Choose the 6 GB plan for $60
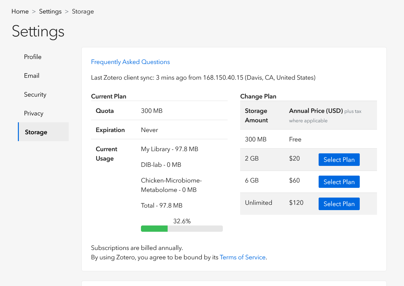Viewport: 404px width, 286px height. pyautogui.click(x=339, y=182)
